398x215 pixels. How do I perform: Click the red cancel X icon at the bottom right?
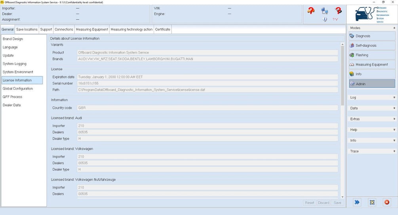click(387, 202)
